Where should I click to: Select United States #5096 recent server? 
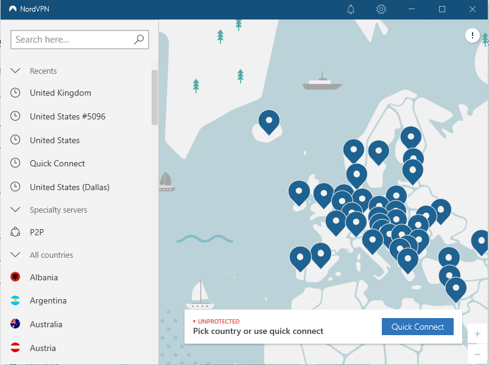tap(67, 116)
